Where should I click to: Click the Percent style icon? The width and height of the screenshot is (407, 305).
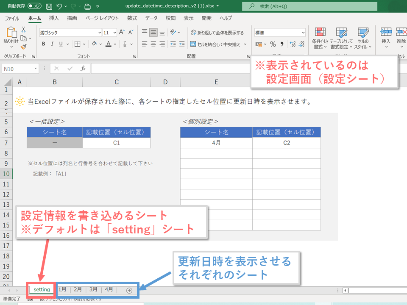[273, 44]
